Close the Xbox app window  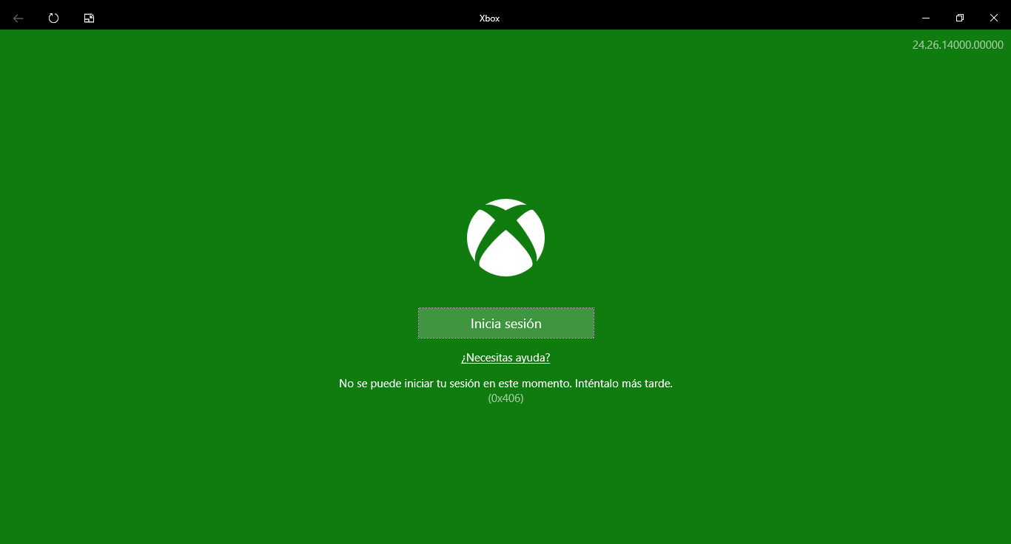[994, 18]
